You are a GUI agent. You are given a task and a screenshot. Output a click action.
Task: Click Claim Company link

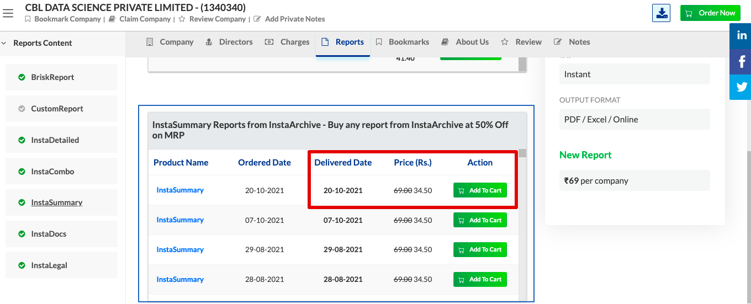pos(140,19)
